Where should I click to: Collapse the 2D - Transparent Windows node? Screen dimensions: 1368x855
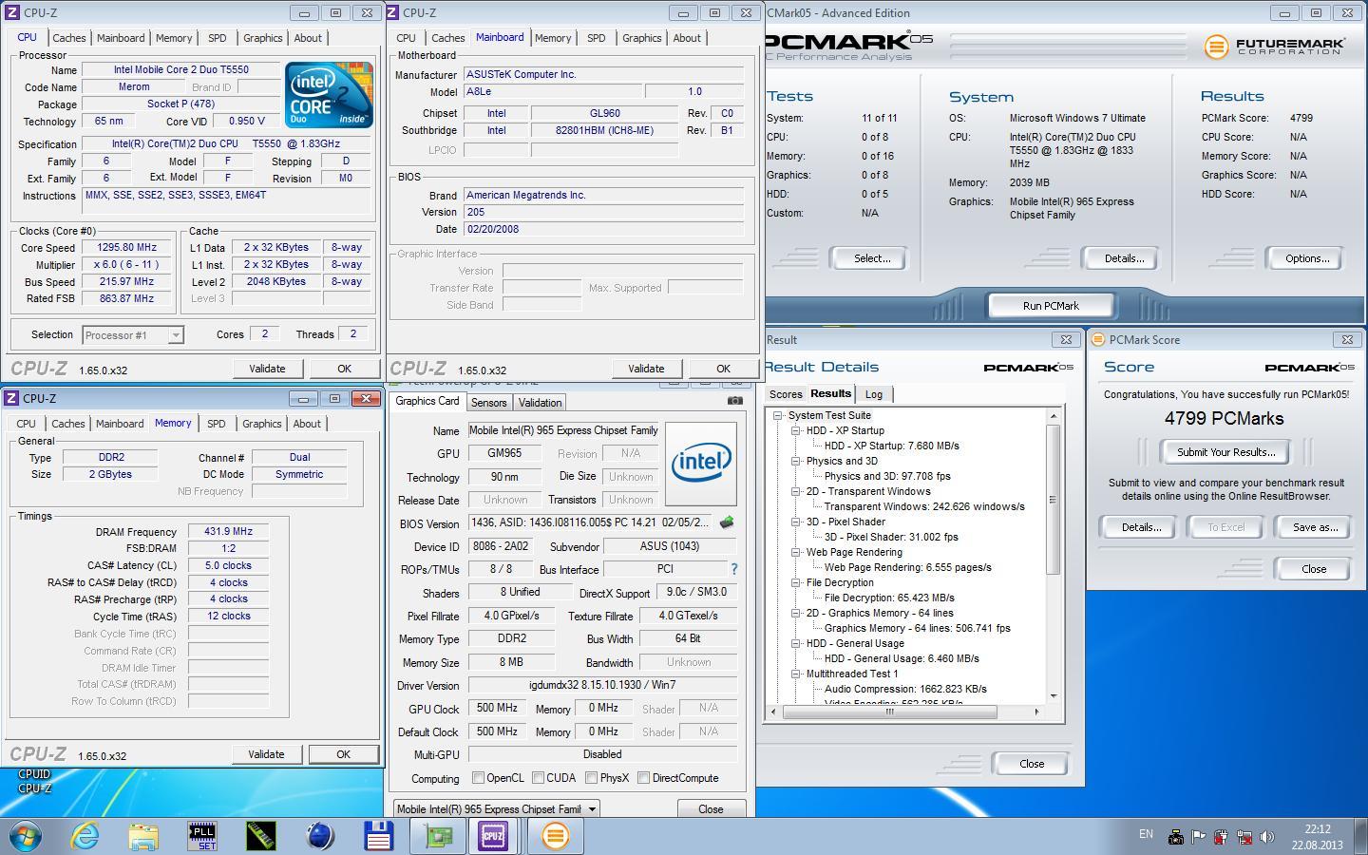(796, 491)
